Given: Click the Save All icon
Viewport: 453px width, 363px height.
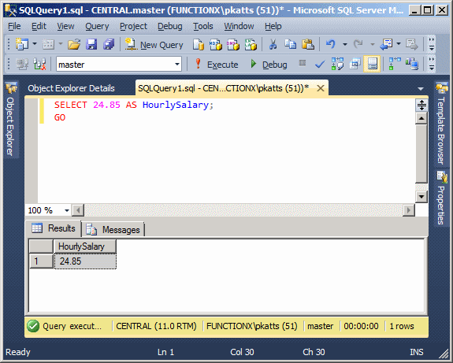Looking at the screenshot, I should point(109,44).
